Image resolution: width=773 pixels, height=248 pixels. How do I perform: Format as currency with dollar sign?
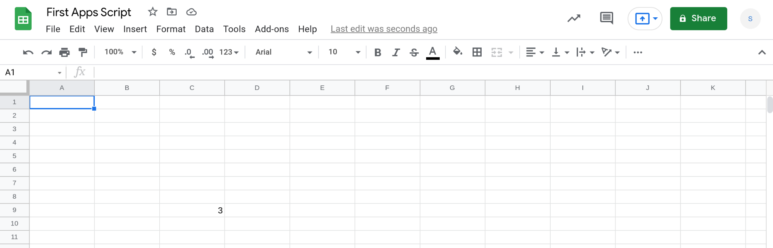click(x=154, y=52)
